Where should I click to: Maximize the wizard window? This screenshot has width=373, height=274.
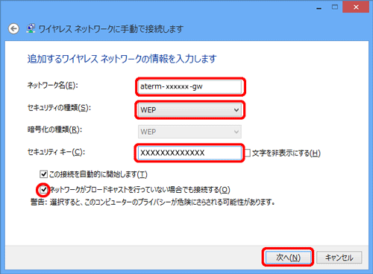(x=335, y=7)
